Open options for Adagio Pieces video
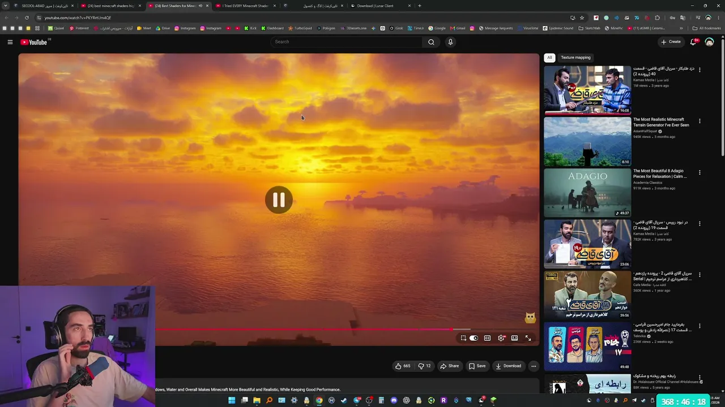Viewport: 725px width, 407px height. (700, 172)
